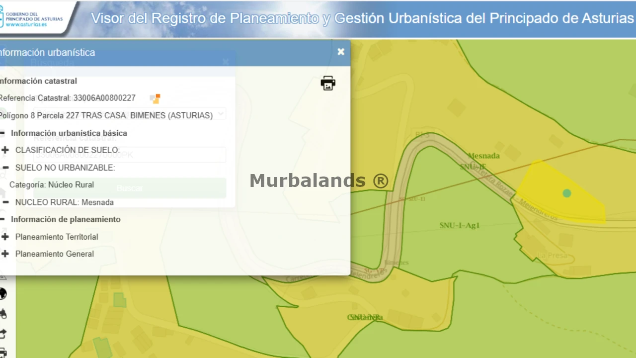Collapse Información urbanística básica group
Screen dimensions: 636x358
[x=2, y=133]
